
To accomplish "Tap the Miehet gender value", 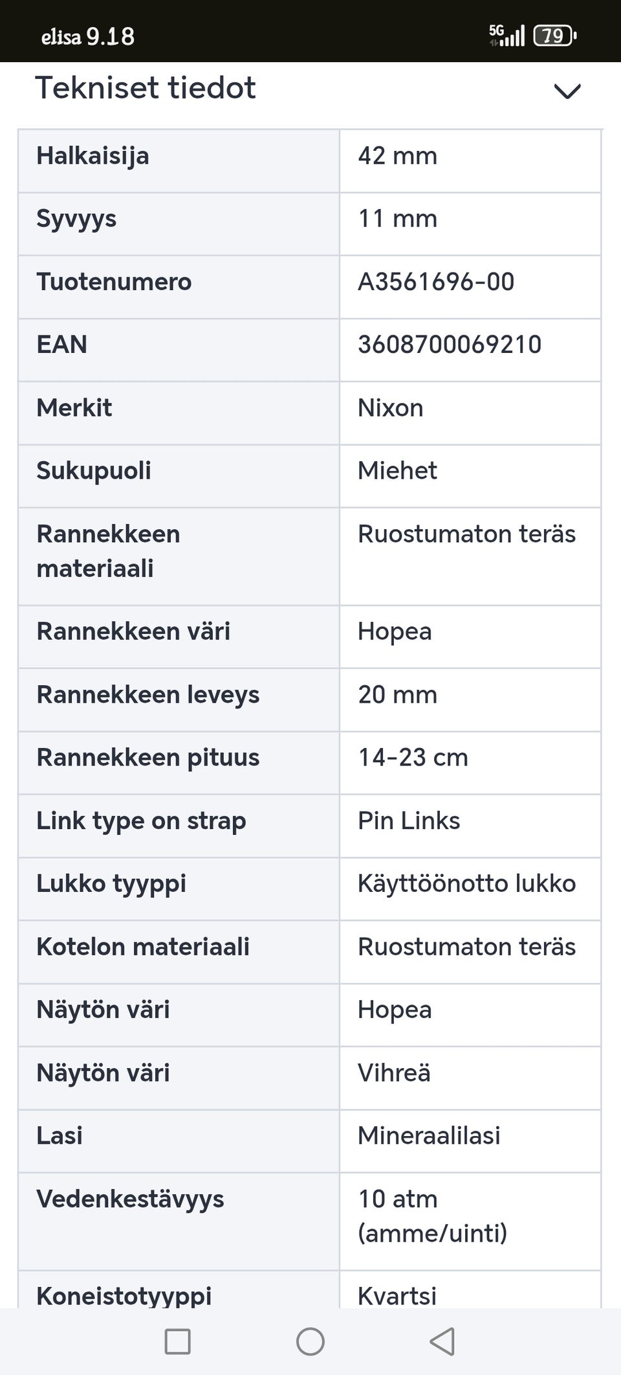I will [397, 471].
